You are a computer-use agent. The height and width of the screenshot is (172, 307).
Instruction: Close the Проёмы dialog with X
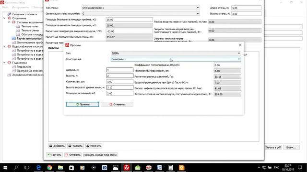240,45
